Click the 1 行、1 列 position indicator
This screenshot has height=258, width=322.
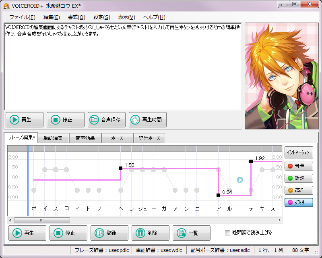(270, 250)
